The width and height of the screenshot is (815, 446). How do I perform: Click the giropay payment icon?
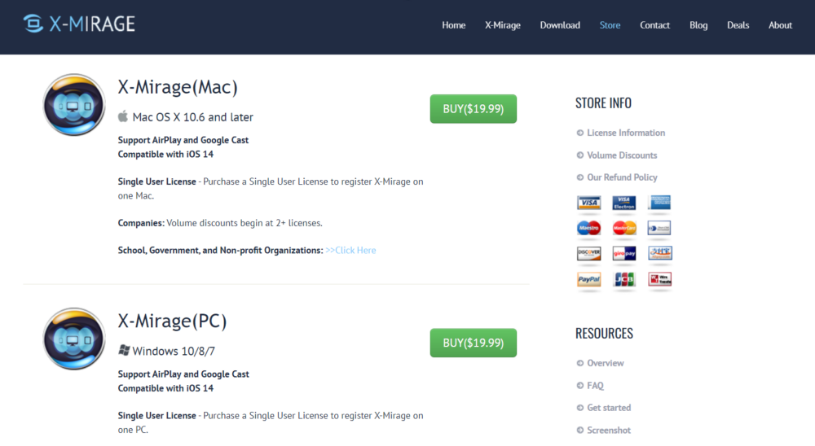[624, 253]
